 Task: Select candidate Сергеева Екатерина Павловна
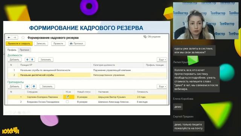click(x=43, y=97)
